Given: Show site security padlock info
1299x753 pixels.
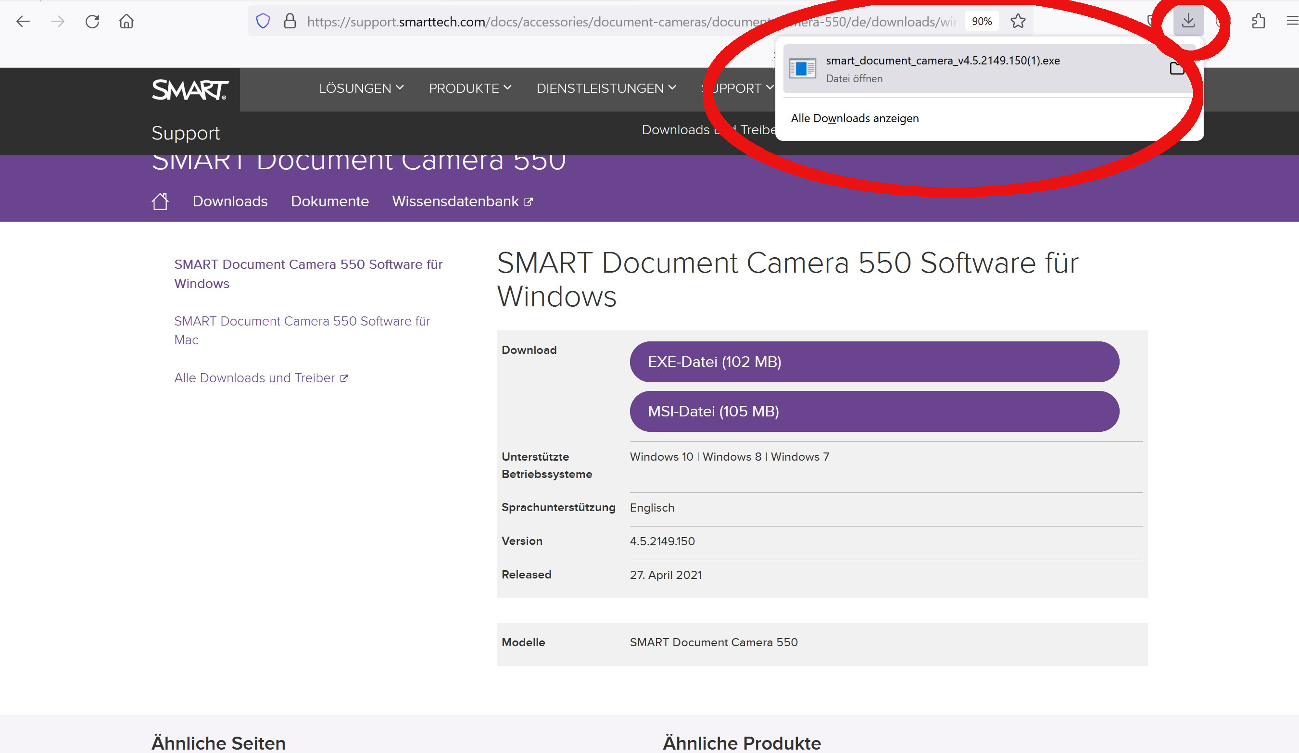Looking at the screenshot, I should click(x=290, y=21).
